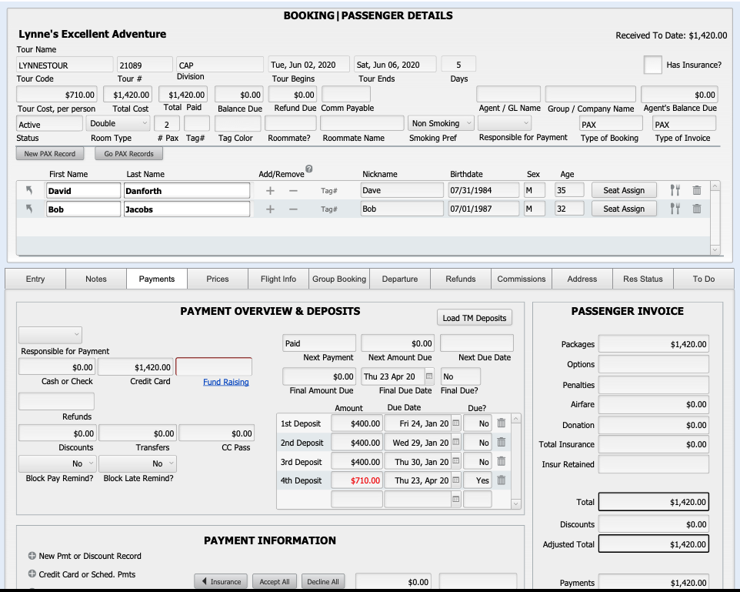Click the Go PAX Records button
740x592 pixels.
coord(128,153)
